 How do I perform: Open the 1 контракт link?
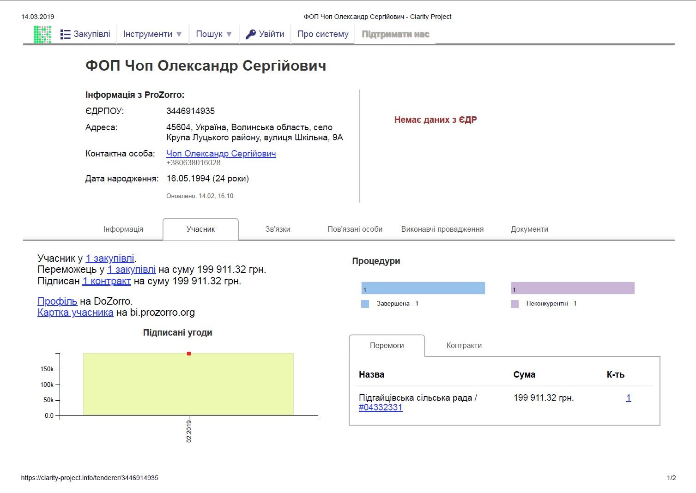107,281
